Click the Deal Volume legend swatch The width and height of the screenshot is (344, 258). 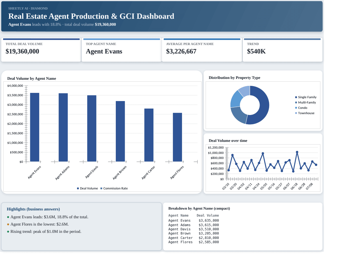(78, 189)
